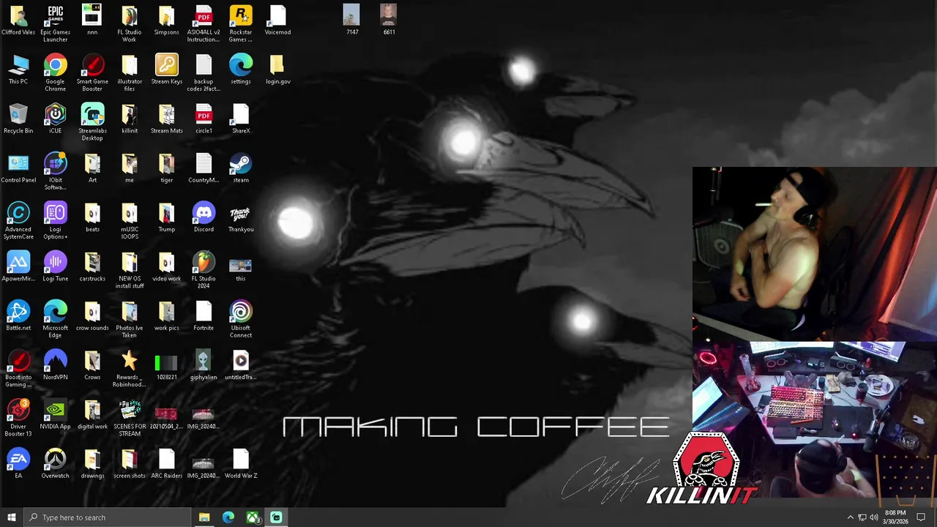This screenshot has height=527, width=937.
Task: Open the untitledTra... video file
Action: pos(241,365)
